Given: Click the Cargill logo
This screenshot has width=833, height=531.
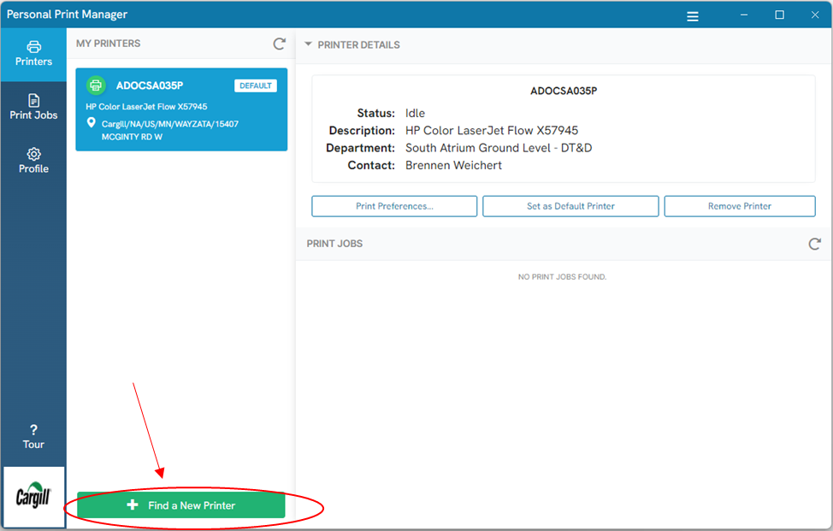Looking at the screenshot, I should 33,497.
